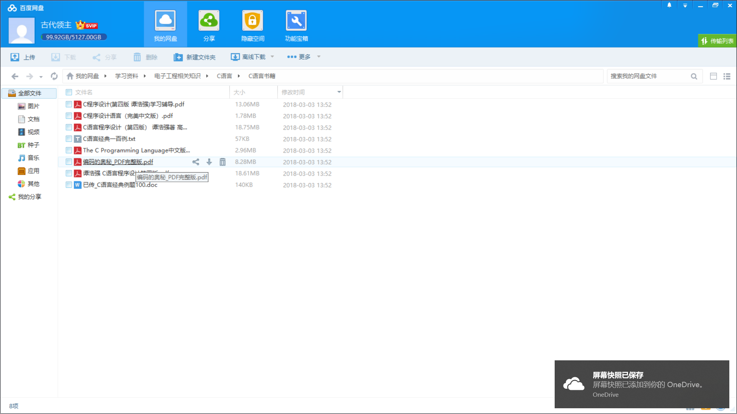Check the 编码的奥秘_PDF完整版.pdf checkbox

(x=69, y=162)
